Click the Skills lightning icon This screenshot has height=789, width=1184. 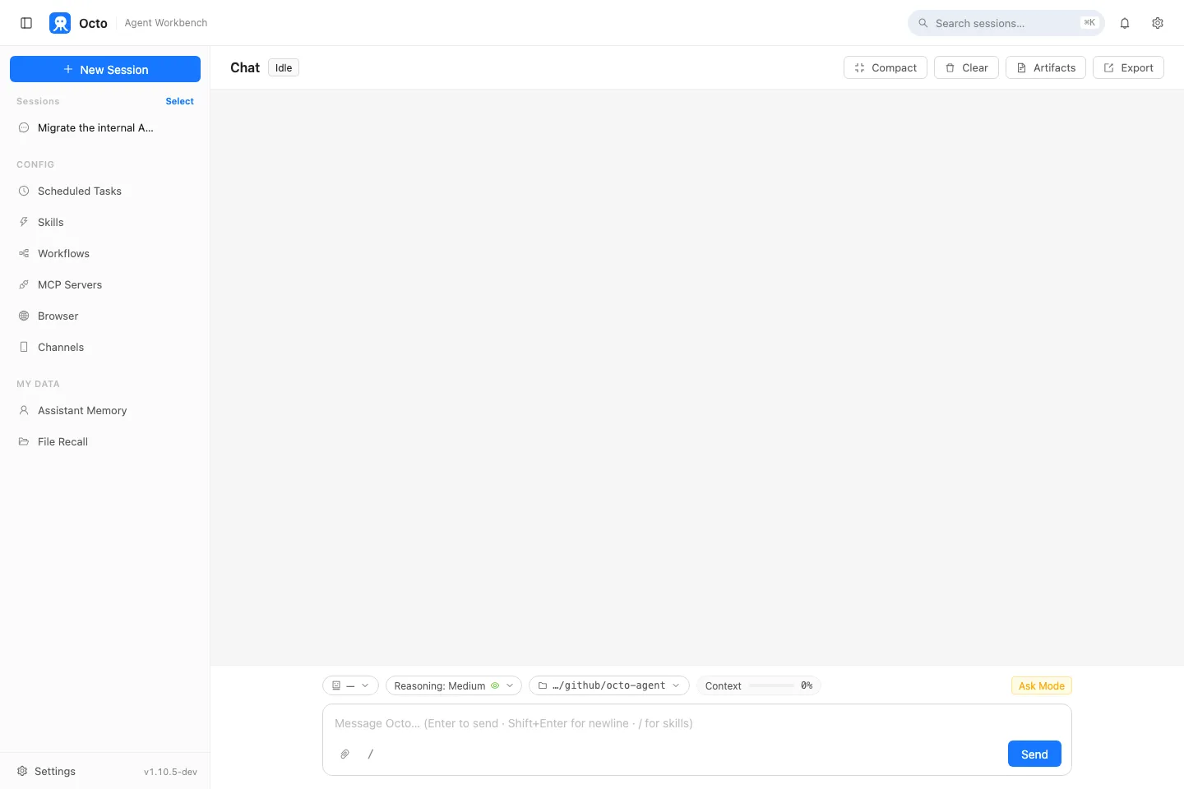point(24,222)
